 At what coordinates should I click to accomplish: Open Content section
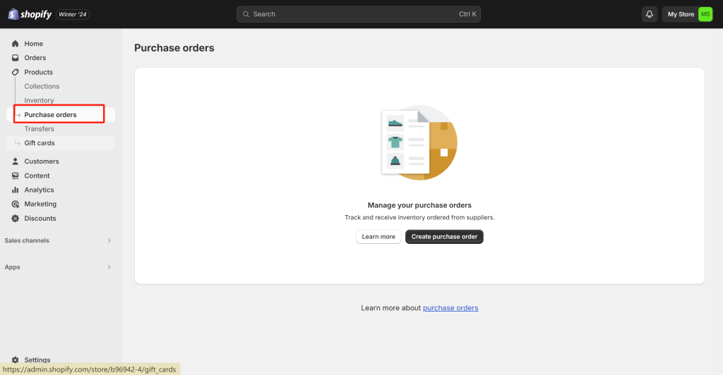(x=37, y=176)
